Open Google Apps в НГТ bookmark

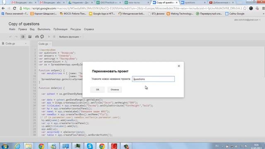tap(102, 14)
